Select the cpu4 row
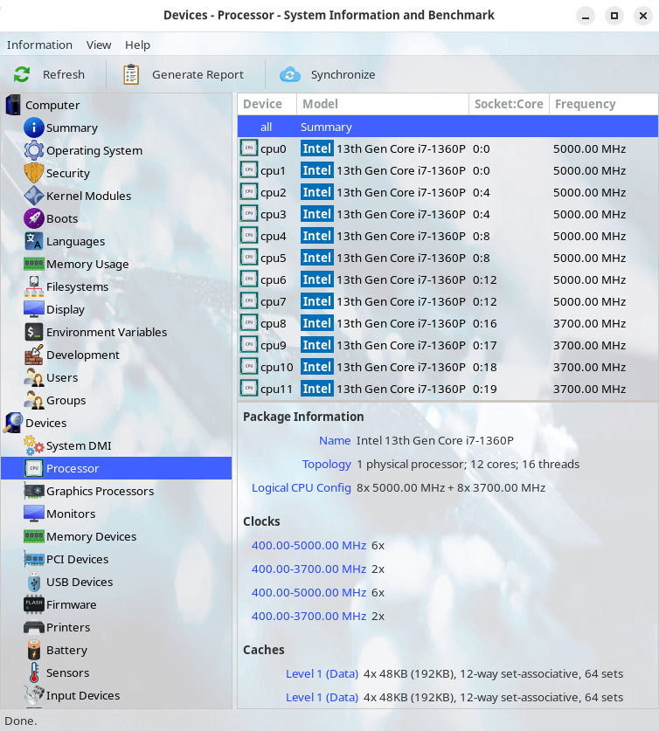Screen dimensions: 659x731 click(x=447, y=237)
